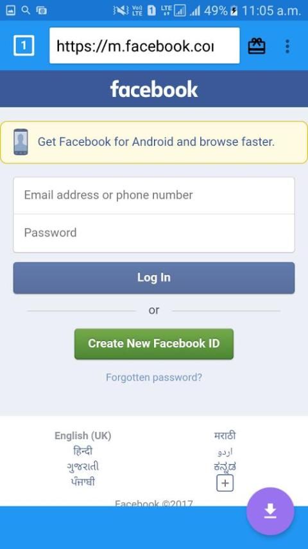Tap the Log In button
The width and height of the screenshot is (308, 549).
[154, 278]
